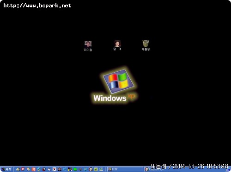Image resolution: width=231 pixels, height=172 pixels.
Task: Click the system tray icon at far right
Action: pos(228,170)
